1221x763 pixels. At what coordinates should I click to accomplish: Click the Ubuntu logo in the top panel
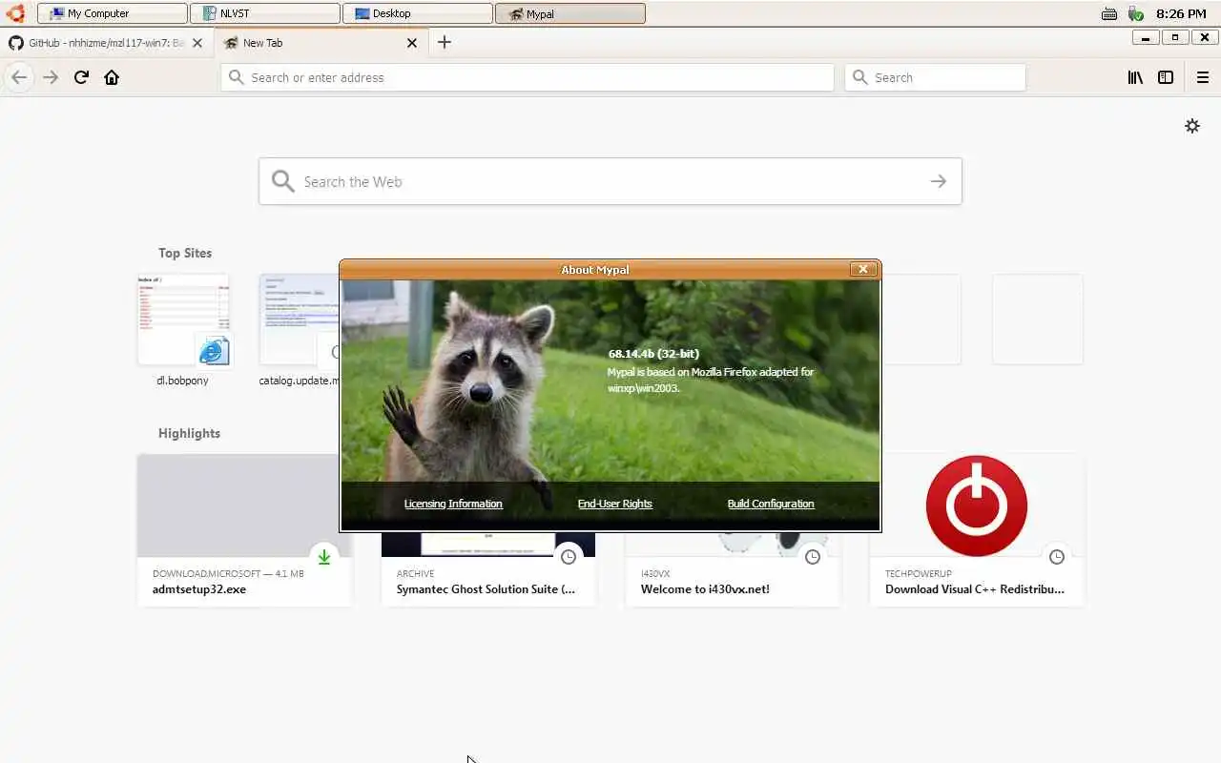(15, 12)
